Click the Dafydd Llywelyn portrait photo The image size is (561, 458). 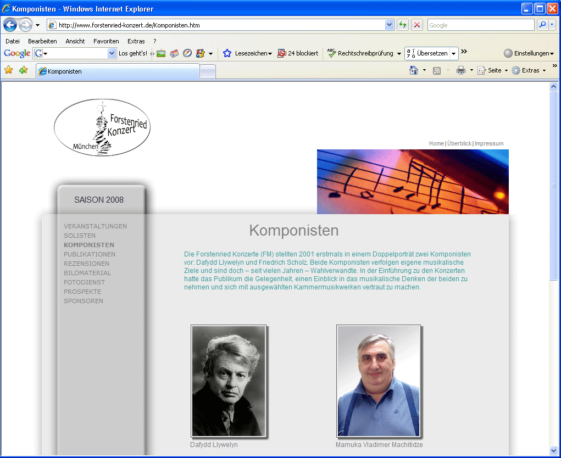229,381
